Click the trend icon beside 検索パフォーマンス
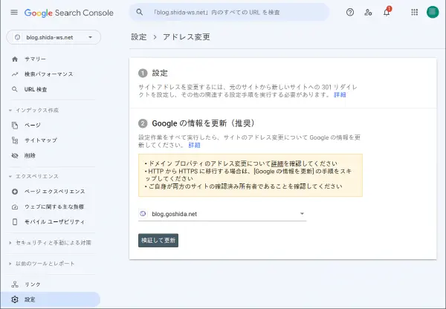Viewport: 446px width, 309px height. tap(15, 74)
